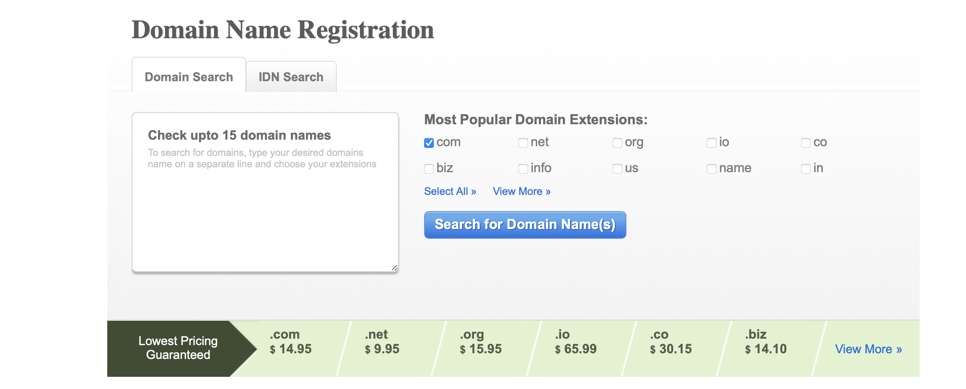Enable the net extension checkbox

(x=523, y=143)
